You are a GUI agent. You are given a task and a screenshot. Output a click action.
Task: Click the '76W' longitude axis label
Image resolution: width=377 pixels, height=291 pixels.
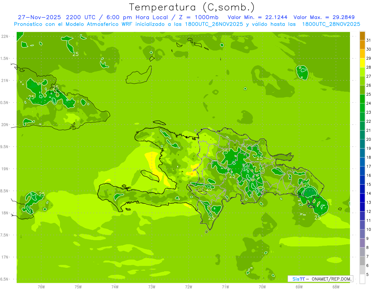tap(41, 287)
